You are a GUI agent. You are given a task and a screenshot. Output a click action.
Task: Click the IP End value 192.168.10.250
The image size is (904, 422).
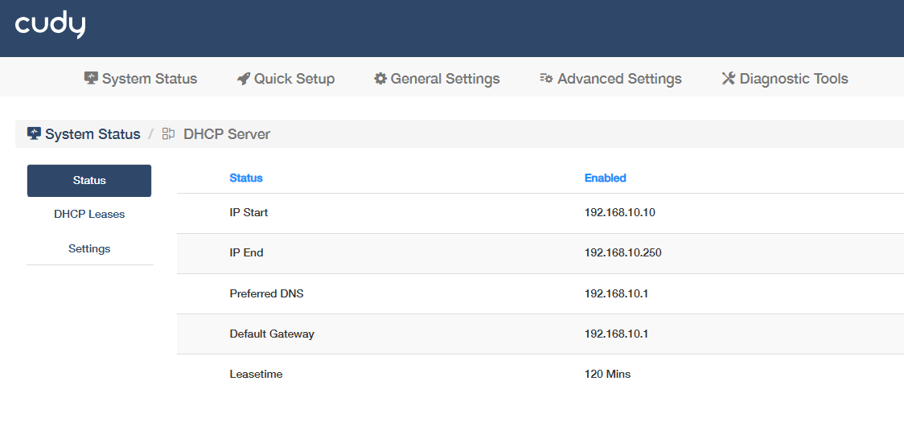point(623,253)
